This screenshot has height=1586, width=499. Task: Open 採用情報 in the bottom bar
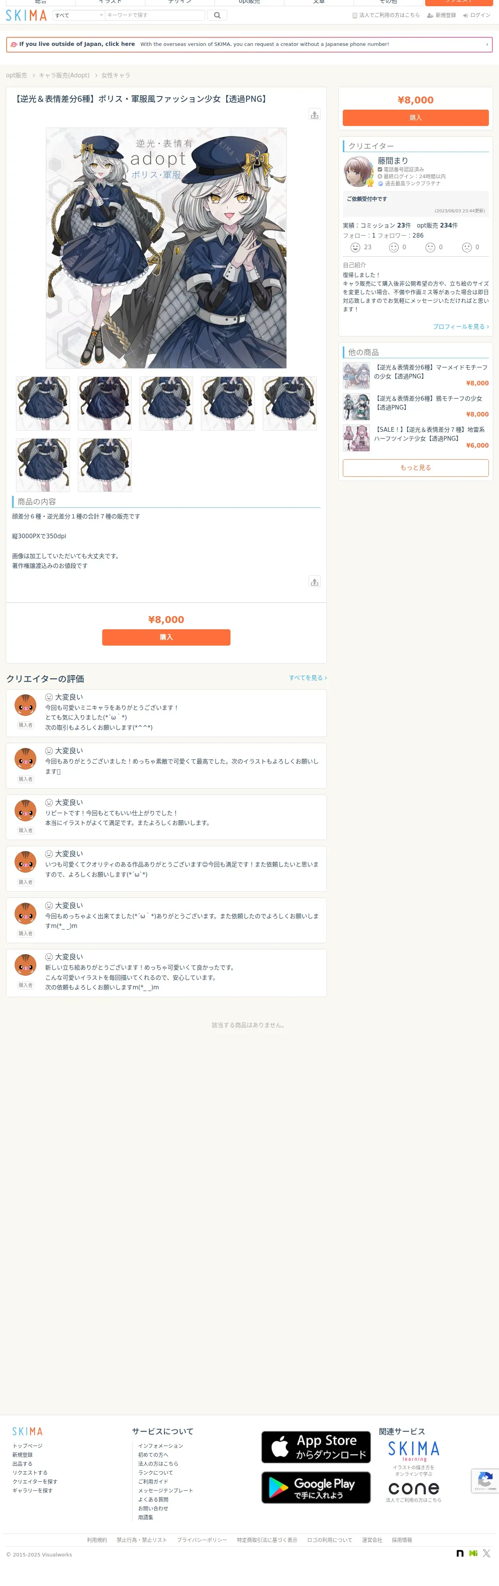point(402,1540)
